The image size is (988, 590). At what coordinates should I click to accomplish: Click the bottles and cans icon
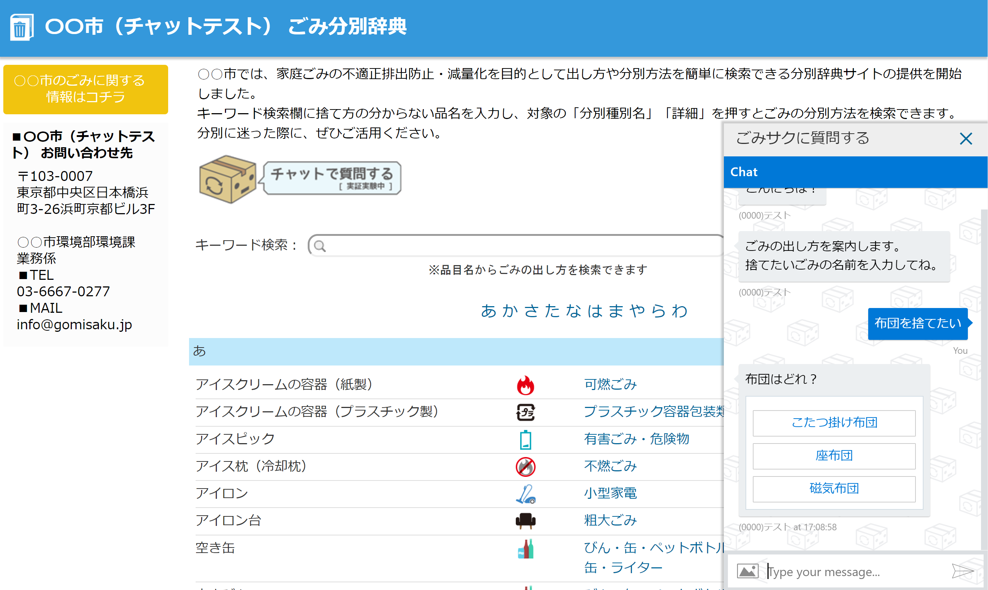pos(525,549)
